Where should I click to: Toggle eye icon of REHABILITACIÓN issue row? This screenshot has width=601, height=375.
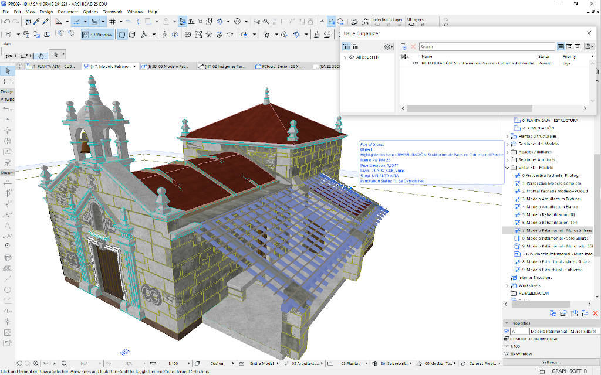[x=416, y=63]
